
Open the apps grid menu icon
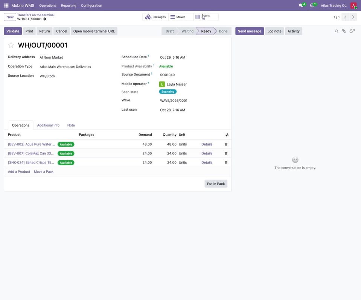(6, 5)
